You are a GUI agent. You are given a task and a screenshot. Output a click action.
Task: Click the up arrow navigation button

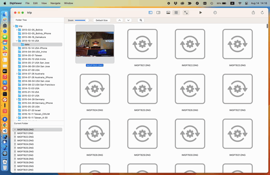click(119, 20)
